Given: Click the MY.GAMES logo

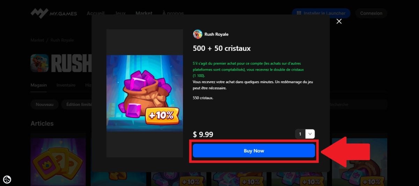Looking at the screenshot, I should pos(54,14).
